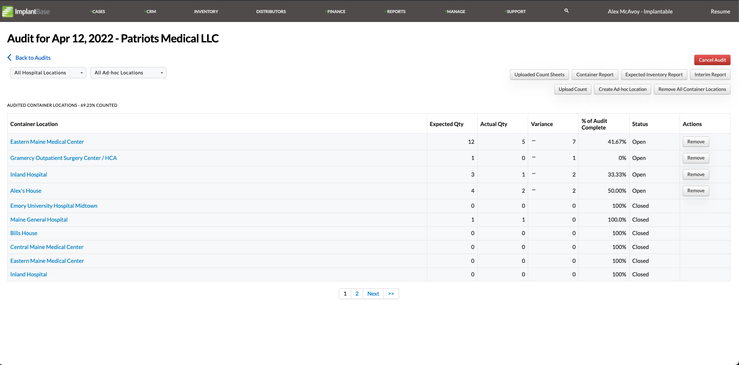Image resolution: width=739 pixels, height=365 pixels.
Task: Open the Expected Inventory Report
Action: [654, 75]
